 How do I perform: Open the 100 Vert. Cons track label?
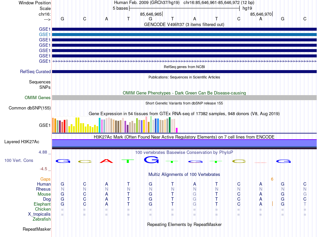pos(19,160)
